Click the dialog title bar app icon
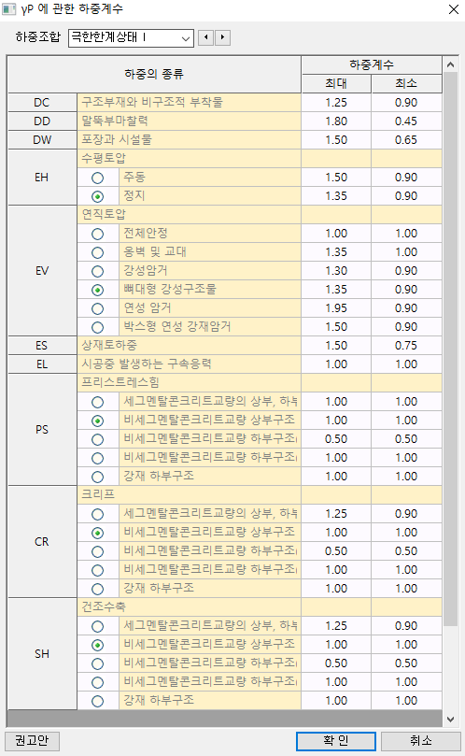Image resolution: width=465 pixels, height=756 pixels. (x=8, y=8)
